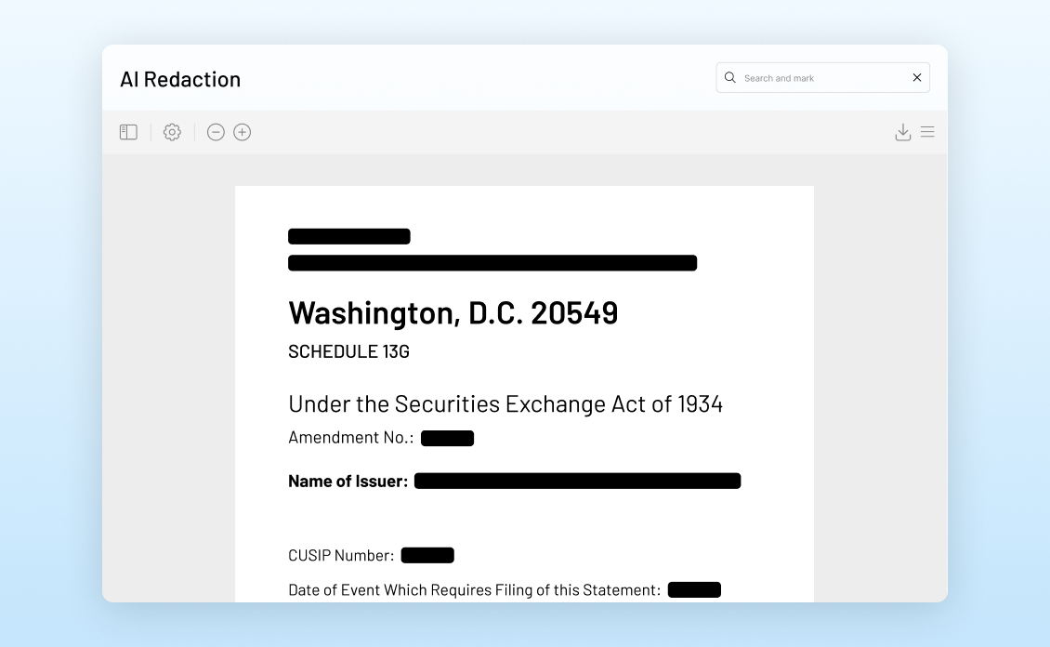Click the Date of Event redaction mark

pyautogui.click(x=694, y=588)
